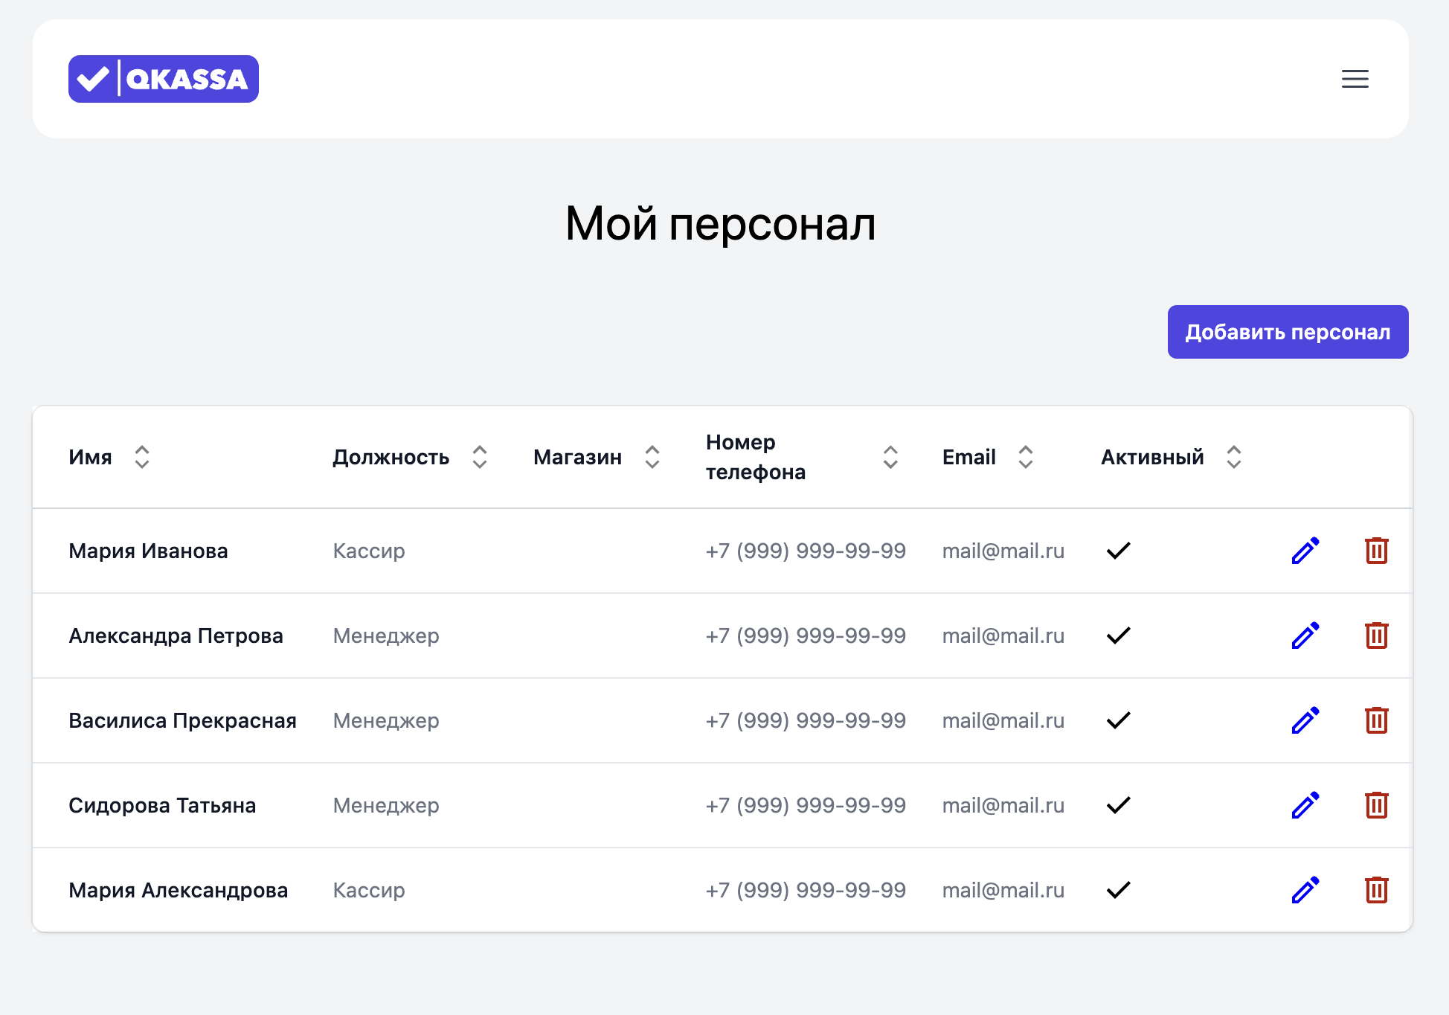
Task: Sort by Номер телефона column arrows
Action: pos(890,457)
